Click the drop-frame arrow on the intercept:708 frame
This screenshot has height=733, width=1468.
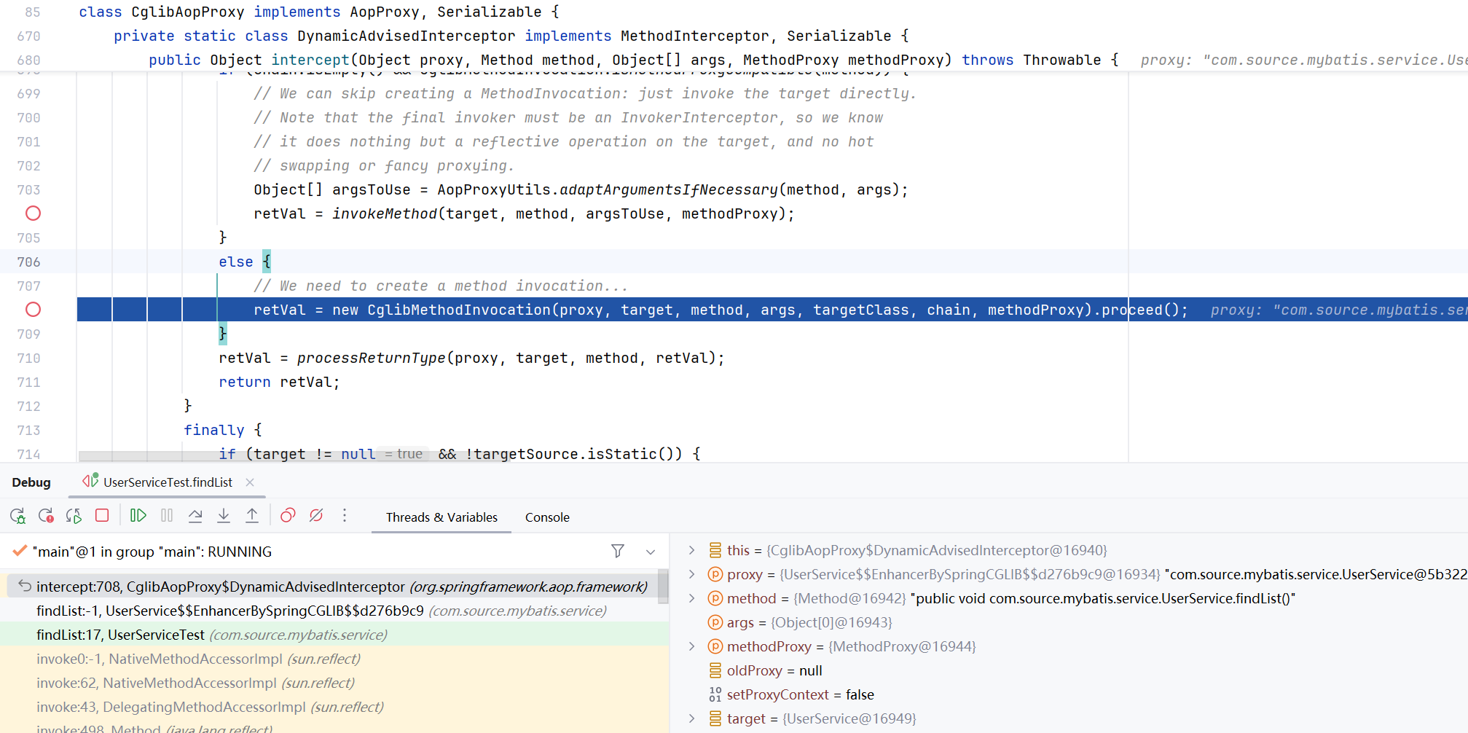tap(25, 586)
